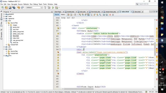
Task: Close the index.html tab
Action: 131,12
